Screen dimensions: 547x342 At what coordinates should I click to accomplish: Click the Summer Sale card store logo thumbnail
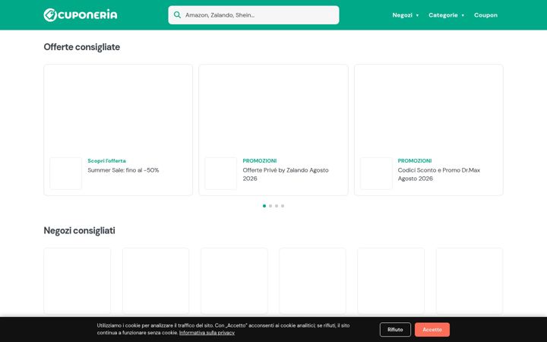pos(65,173)
